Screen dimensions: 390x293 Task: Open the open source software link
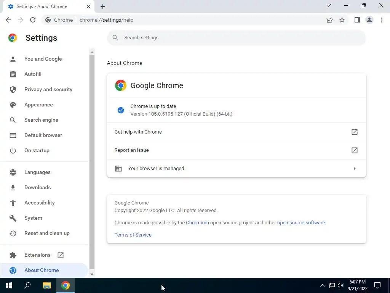pos(301,223)
